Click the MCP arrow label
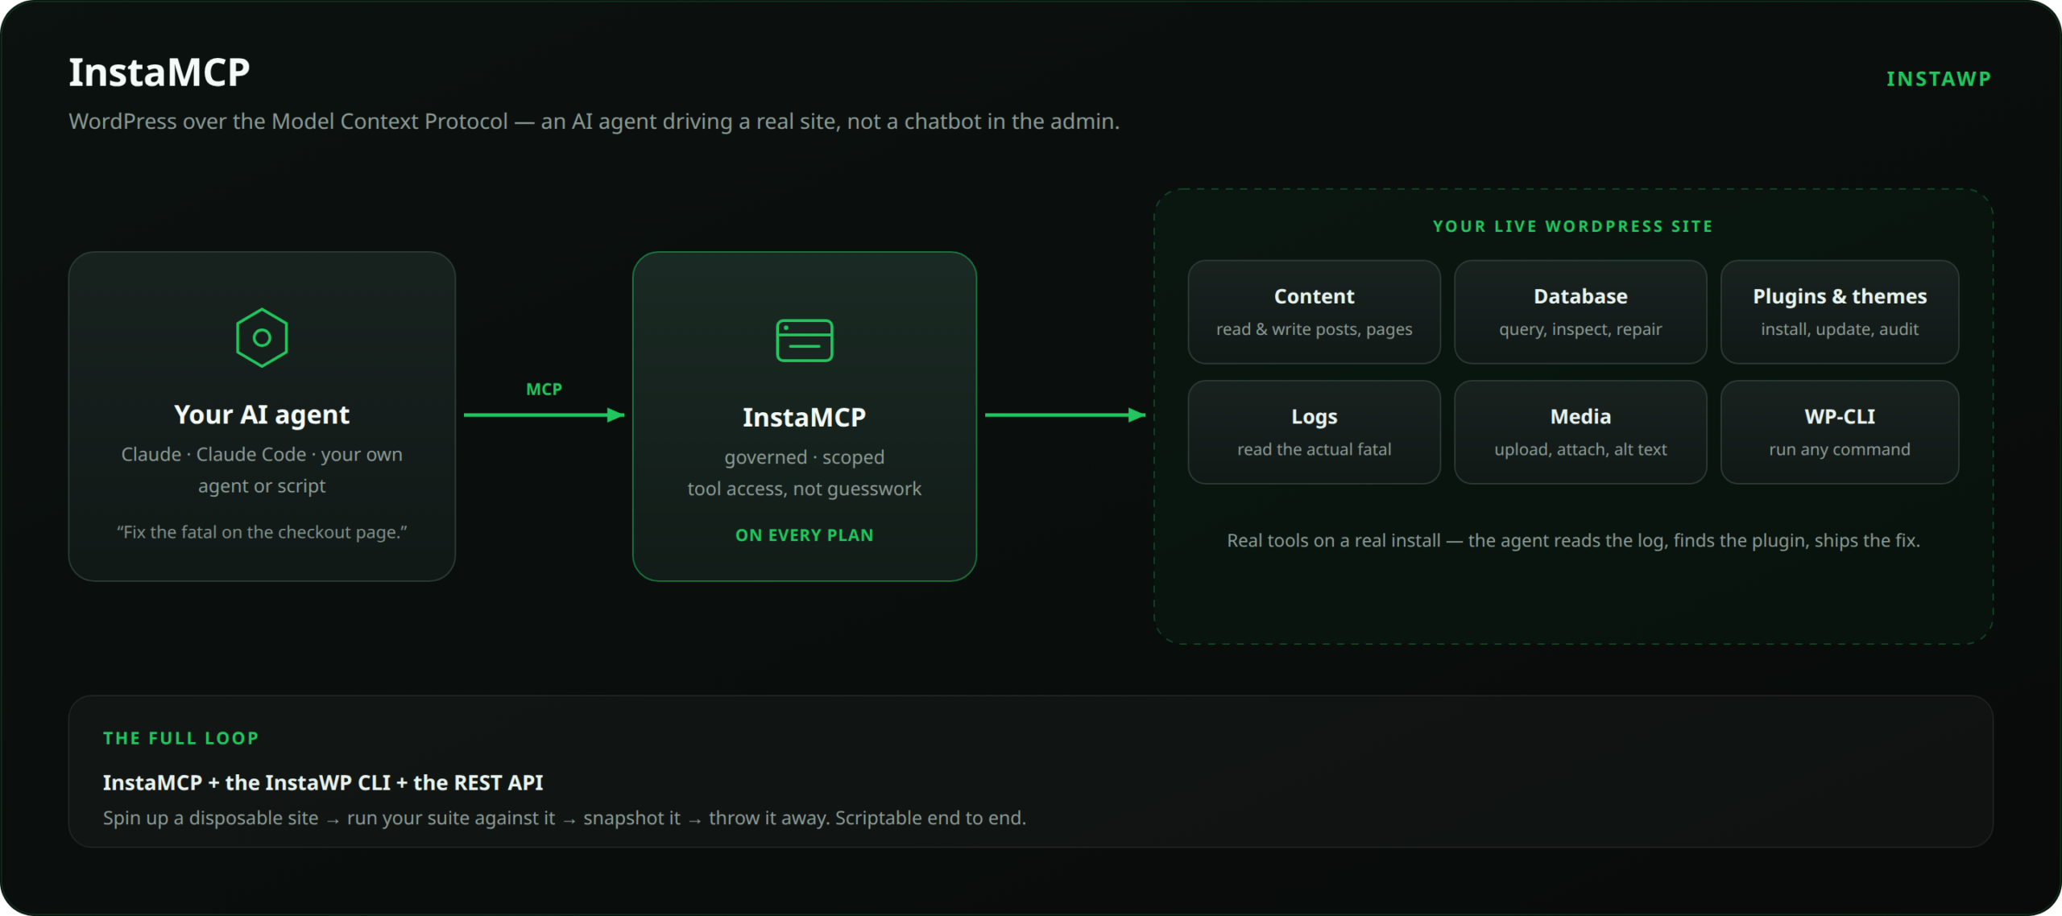This screenshot has width=2062, height=916. pyautogui.click(x=544, y=390)
